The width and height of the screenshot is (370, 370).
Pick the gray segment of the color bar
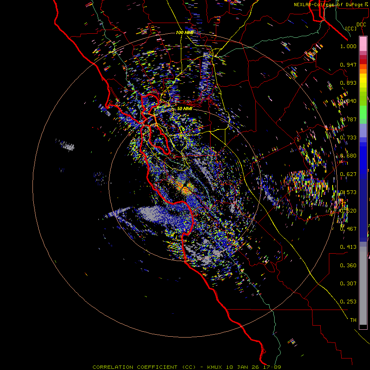pos(363,286)
